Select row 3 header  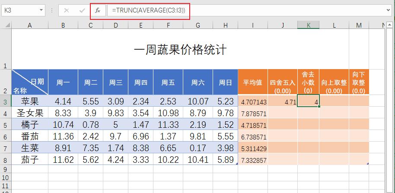click(x=6, y=101)
